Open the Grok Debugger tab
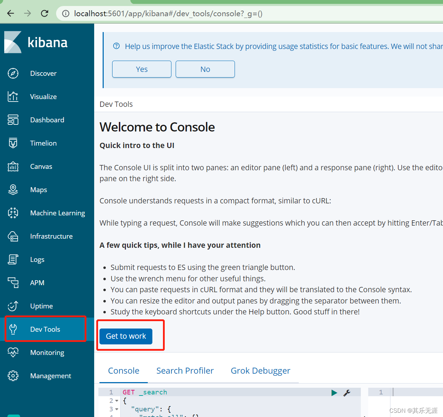The height and width of the screenshot is (417, 443). coord(260,370)
